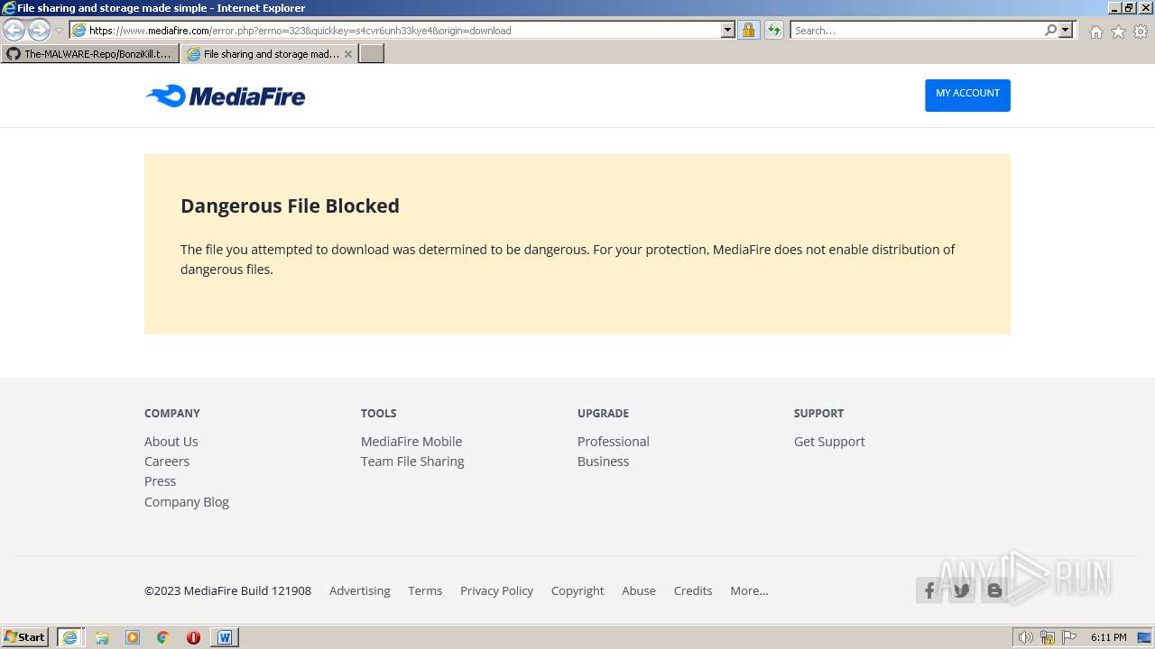Click the Windows Start button
Image resolution: width=1155 pixels, height=649 pixels.
[x=25, y=637]
